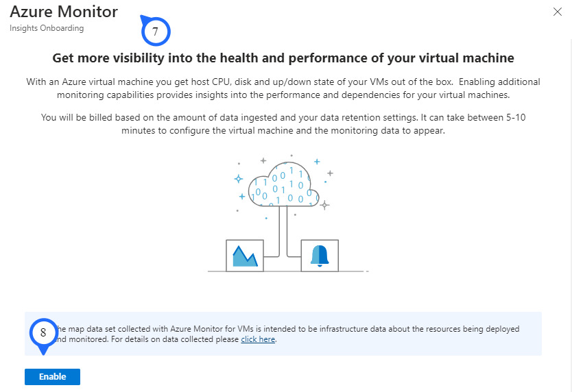This screenshot has width=572, height=392.
Task: Click the teal plus sign above right of cloud
Action: 316,162
